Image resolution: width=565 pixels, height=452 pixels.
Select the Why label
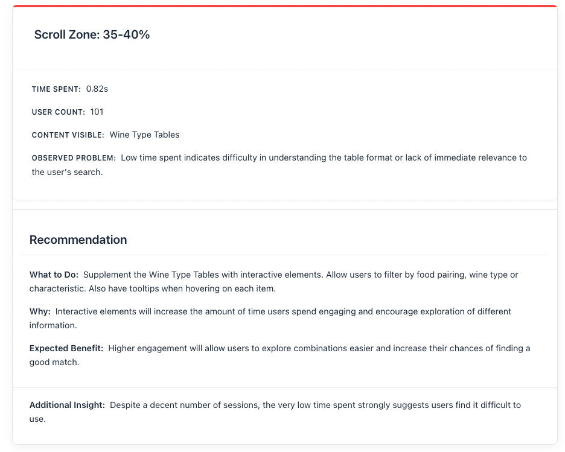(x=40, y=311)
